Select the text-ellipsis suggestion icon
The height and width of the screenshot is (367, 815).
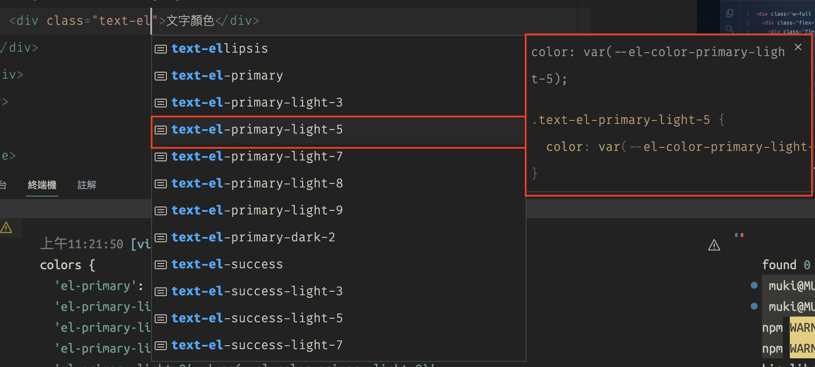coord(160,49)
